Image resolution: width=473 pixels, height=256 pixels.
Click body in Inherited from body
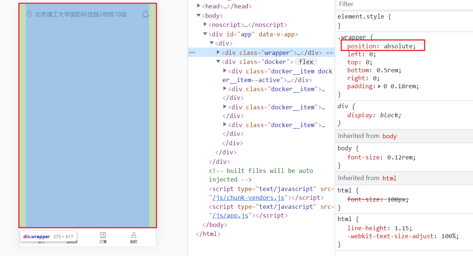click(x=389, y=136)
